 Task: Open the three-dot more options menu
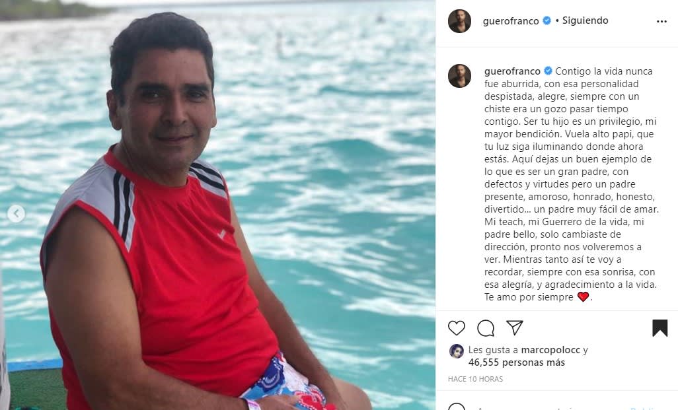tap(661, 21)
